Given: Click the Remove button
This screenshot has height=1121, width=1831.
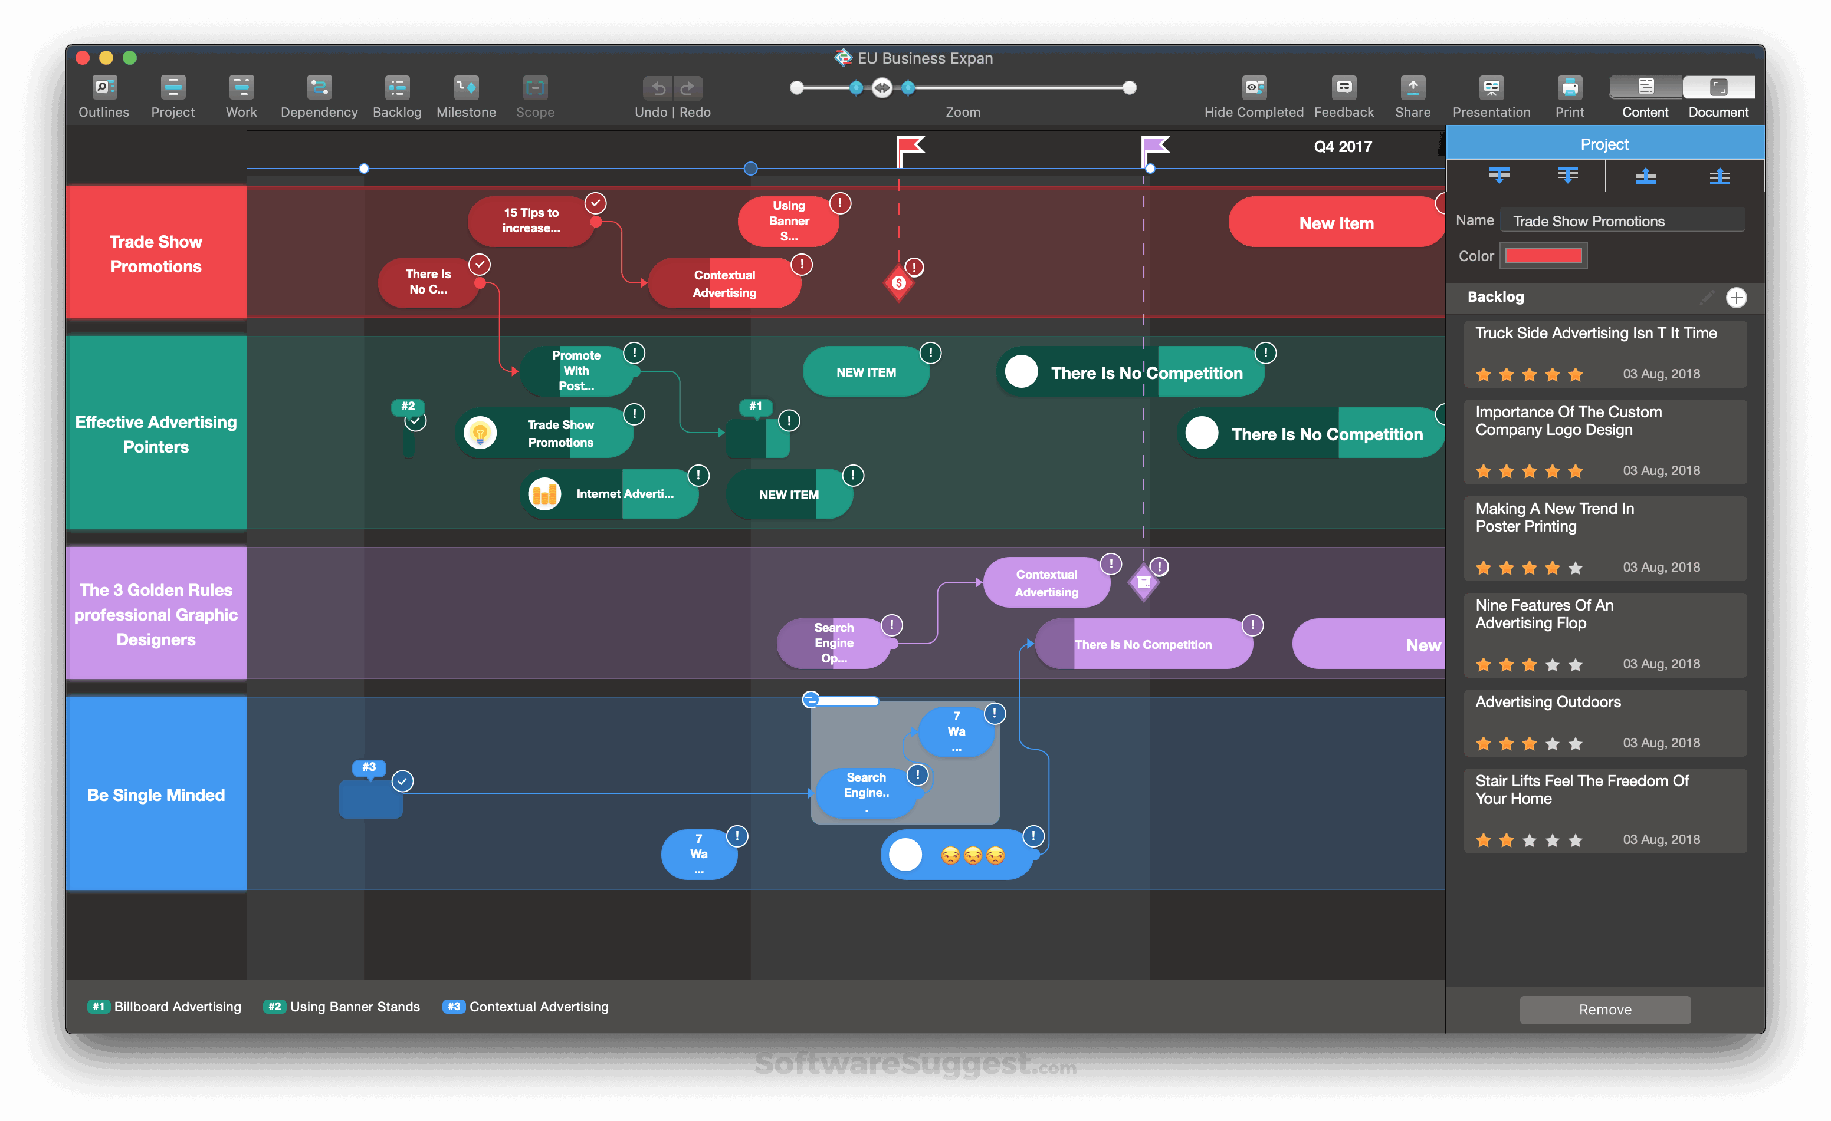Looking at the screenshot, I should pyautogui.click(x=1604, y=1009).
